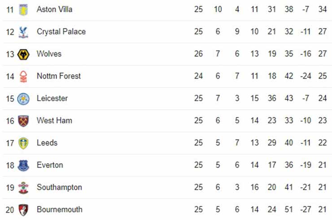Screen dimensions: 332x220
Task: Click the Leeds team name
Action: point(47,143)
